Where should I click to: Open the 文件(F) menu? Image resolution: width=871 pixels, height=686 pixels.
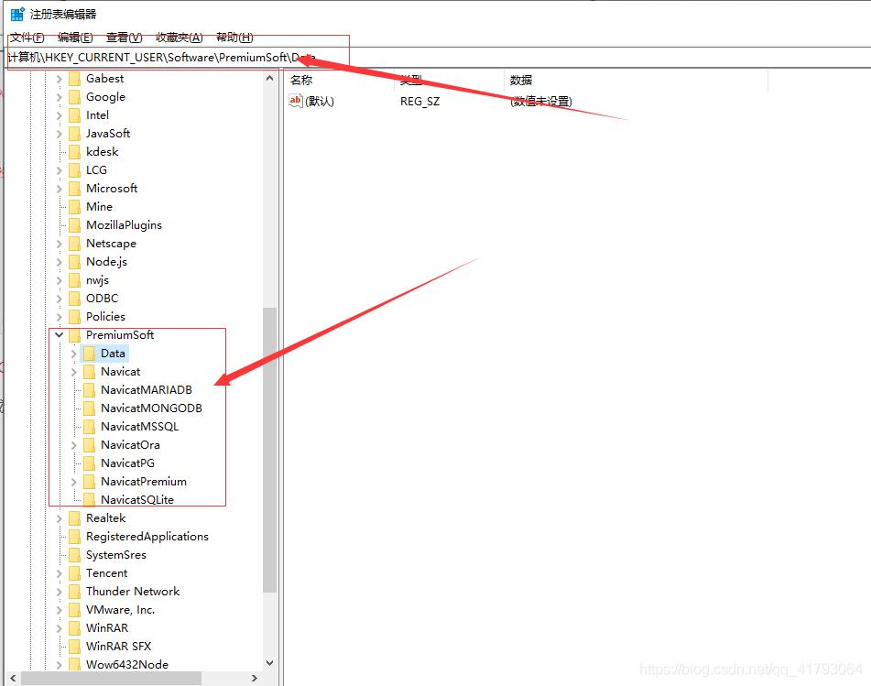[x=27, y=38]
